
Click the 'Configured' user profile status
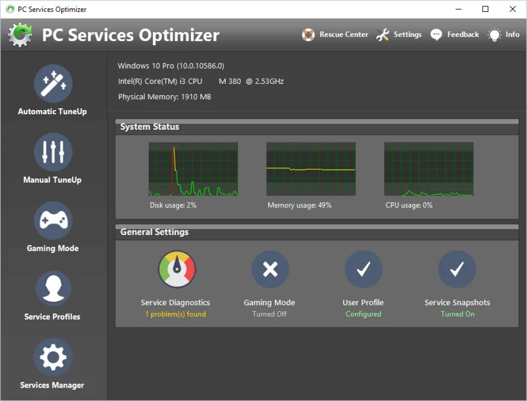pos(363,315)
